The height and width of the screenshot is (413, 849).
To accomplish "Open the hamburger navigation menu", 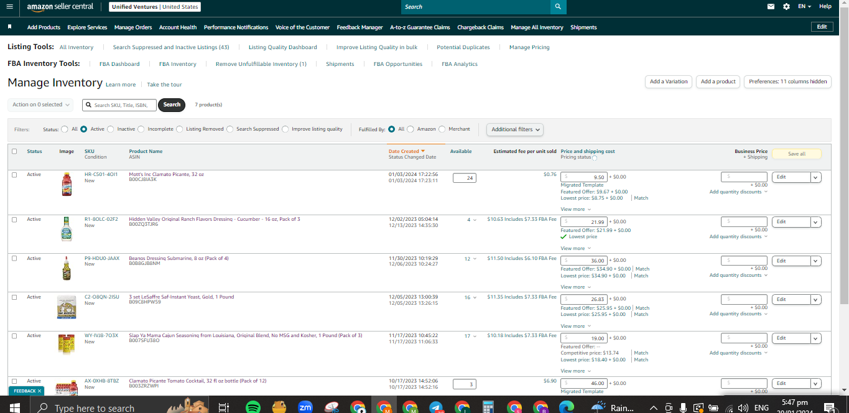I will (x=9, y=6).
